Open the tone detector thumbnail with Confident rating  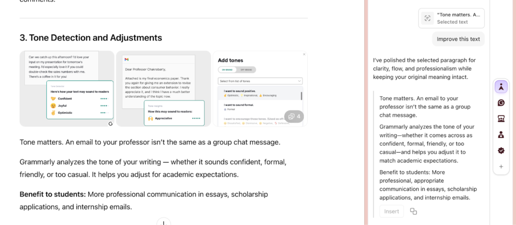[67, 89]
